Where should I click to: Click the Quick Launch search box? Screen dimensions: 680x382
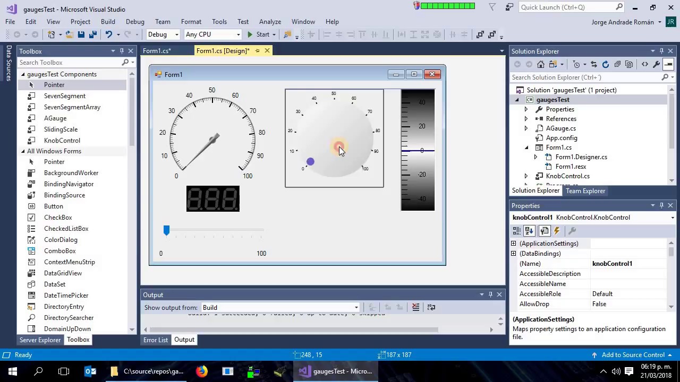(x=571, y=7)
